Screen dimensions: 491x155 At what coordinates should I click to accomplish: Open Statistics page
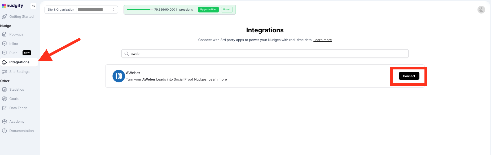click(17, 90)
